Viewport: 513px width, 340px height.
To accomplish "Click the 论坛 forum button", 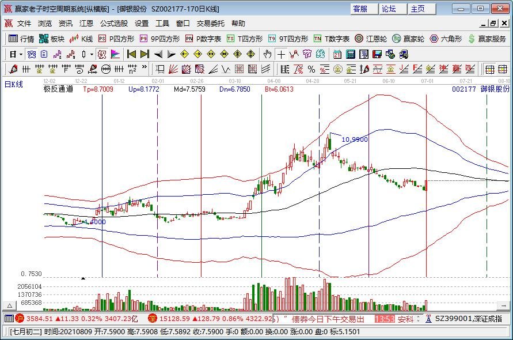I will (389, 9).
